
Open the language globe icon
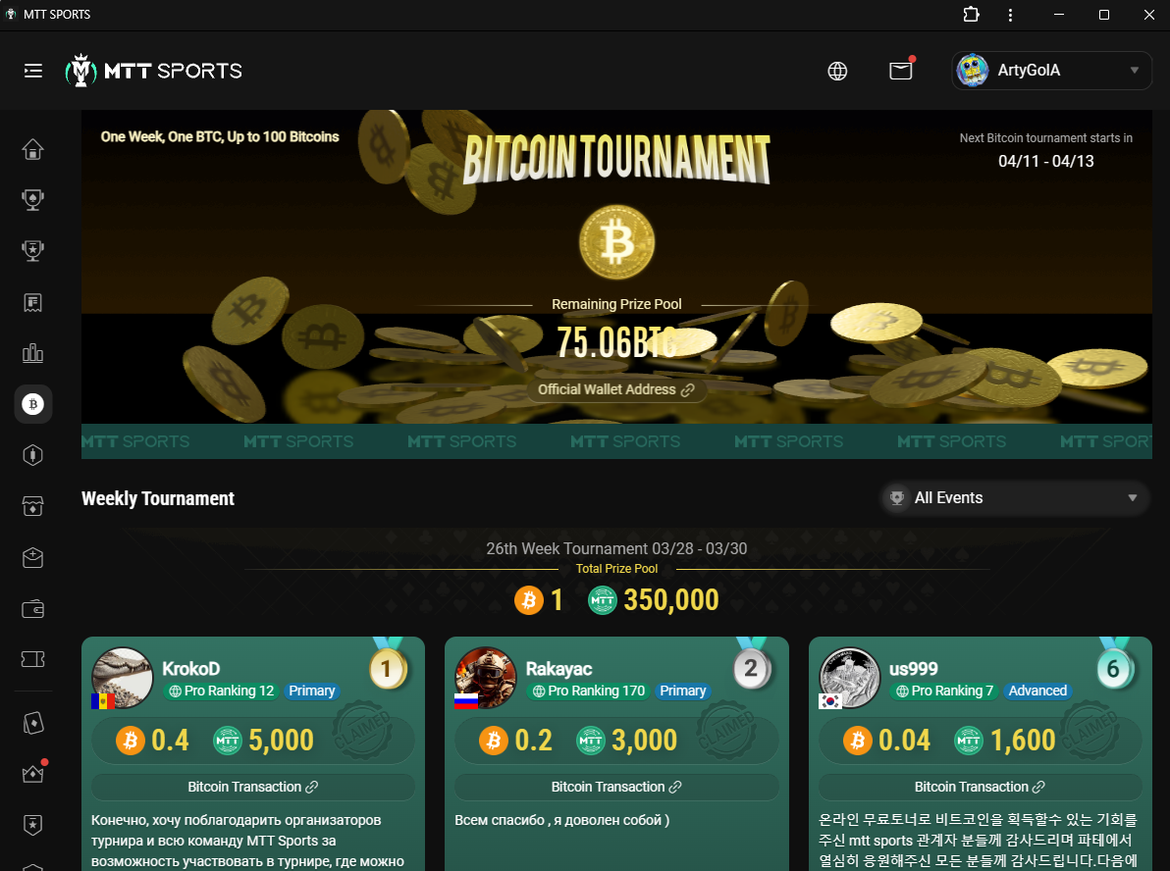(x=837, y=71)
